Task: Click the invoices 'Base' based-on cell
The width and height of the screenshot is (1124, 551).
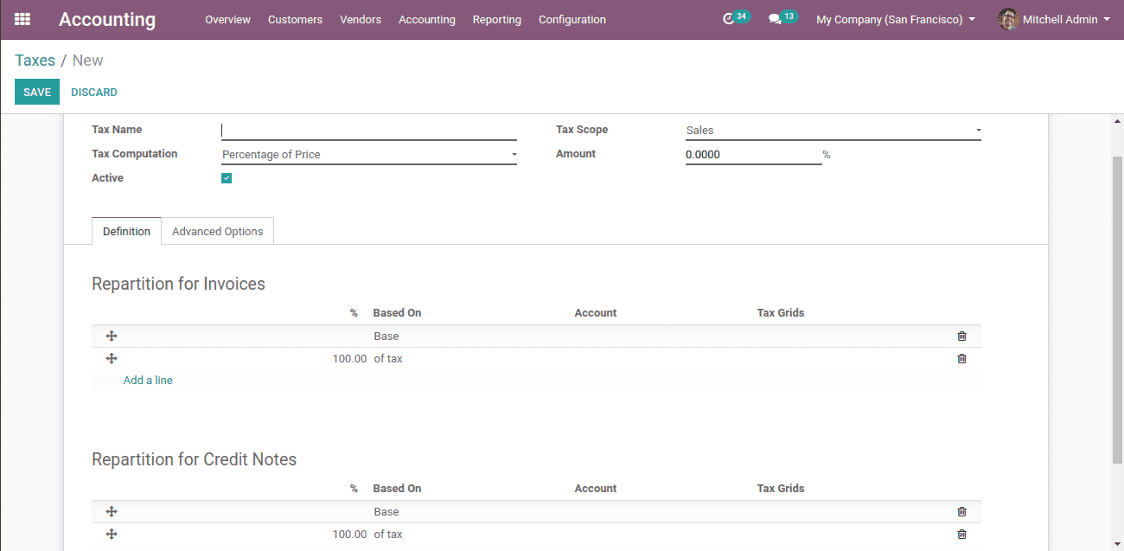Action: pyautogui.click(x=386, y=336)
